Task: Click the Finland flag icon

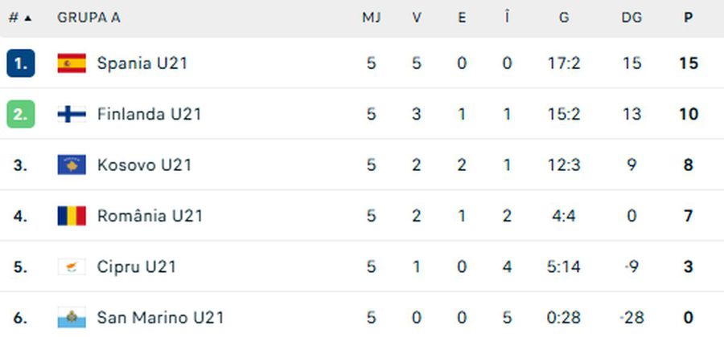Action: [72, 114]
